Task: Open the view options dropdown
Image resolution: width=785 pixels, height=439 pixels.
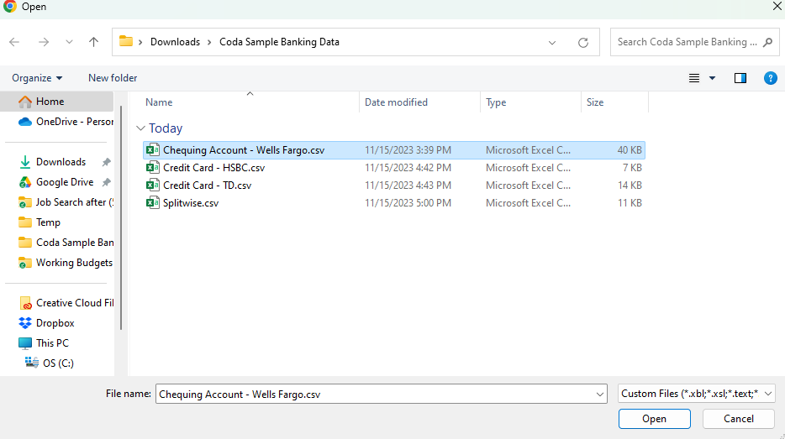Action: coord(713,78)
